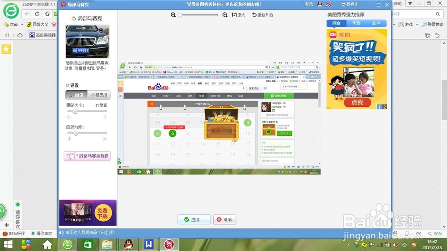
Task: Select the 高级编辑器 browser tab
Action: pyautogui.click(x=43, y=35)
